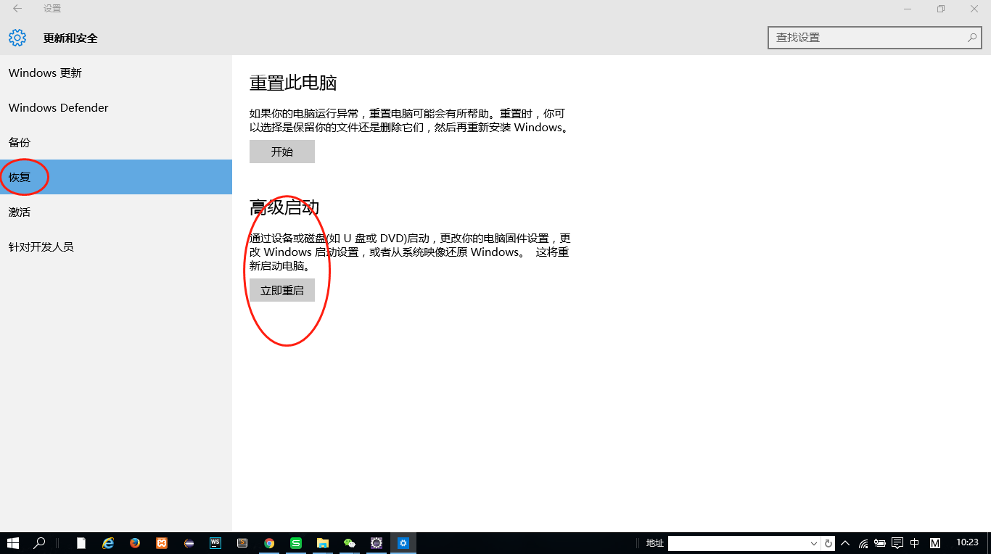Restore down the settings window
The width and height of the screenshot is (991, 554).
941,9
